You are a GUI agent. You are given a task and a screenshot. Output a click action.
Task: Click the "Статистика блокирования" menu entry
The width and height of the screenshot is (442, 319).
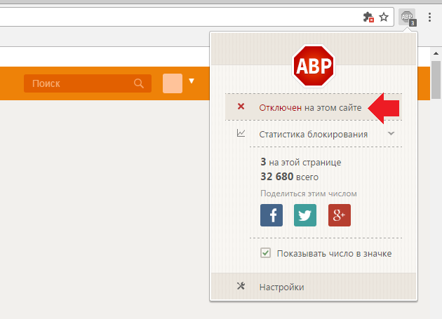314,134
